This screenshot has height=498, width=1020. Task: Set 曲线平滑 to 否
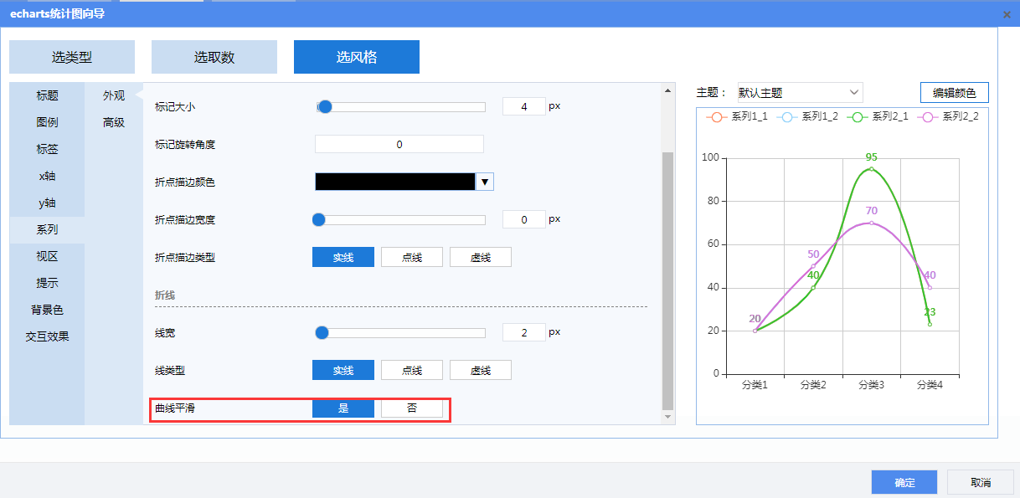(411, 408)
